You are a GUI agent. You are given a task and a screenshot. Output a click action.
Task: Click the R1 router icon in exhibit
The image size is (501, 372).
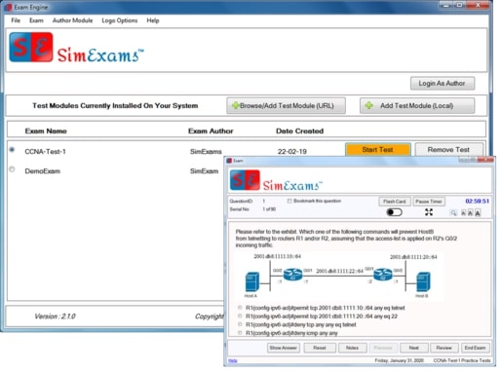click(x=292, y=275)
